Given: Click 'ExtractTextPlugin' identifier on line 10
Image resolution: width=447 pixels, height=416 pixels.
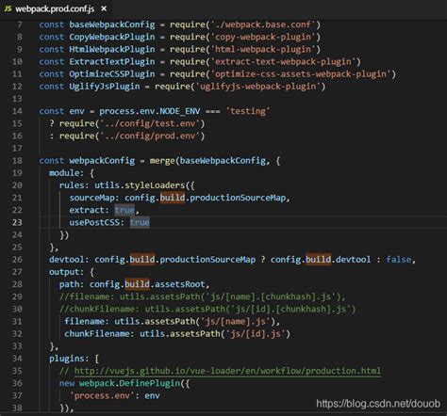Looking at the screenshot, I should 112,61.
